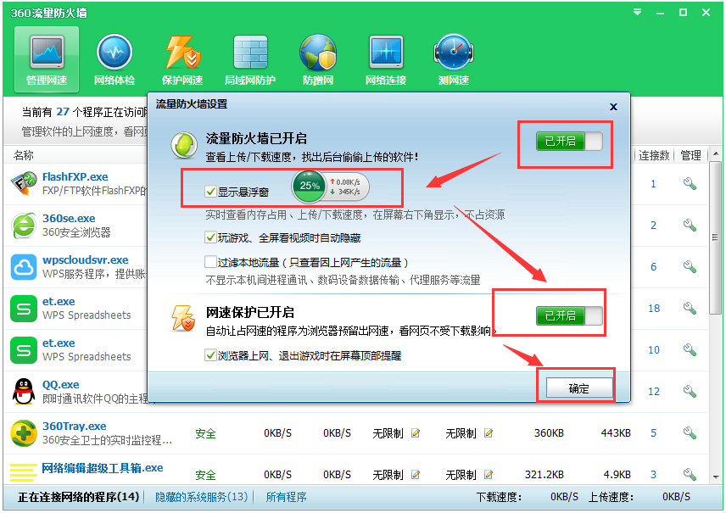Toggle the 网速保护 已开启 switch

pos(569,315)
